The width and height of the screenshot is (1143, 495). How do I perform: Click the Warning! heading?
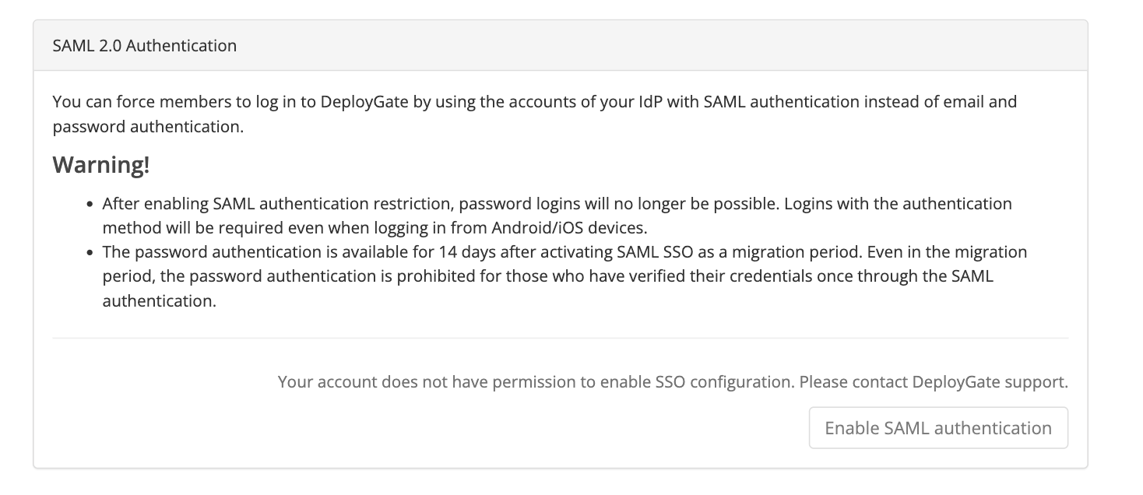[x=101, y=164]
